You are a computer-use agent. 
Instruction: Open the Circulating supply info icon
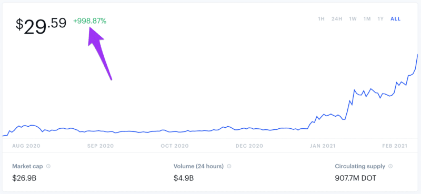[390, 166]
